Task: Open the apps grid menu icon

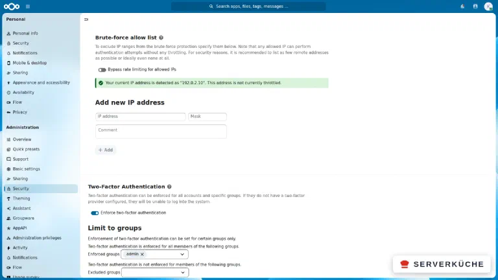Action: [x=28, y=6]
